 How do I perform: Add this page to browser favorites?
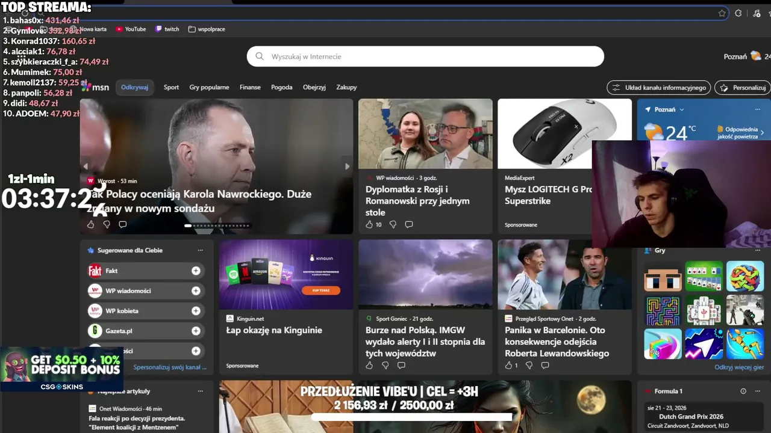[722, 13]
